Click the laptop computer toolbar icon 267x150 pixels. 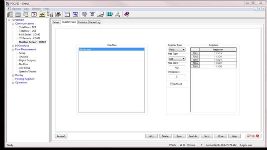coord(101,14)
